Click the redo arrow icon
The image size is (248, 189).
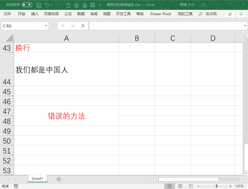click(58, 5)
